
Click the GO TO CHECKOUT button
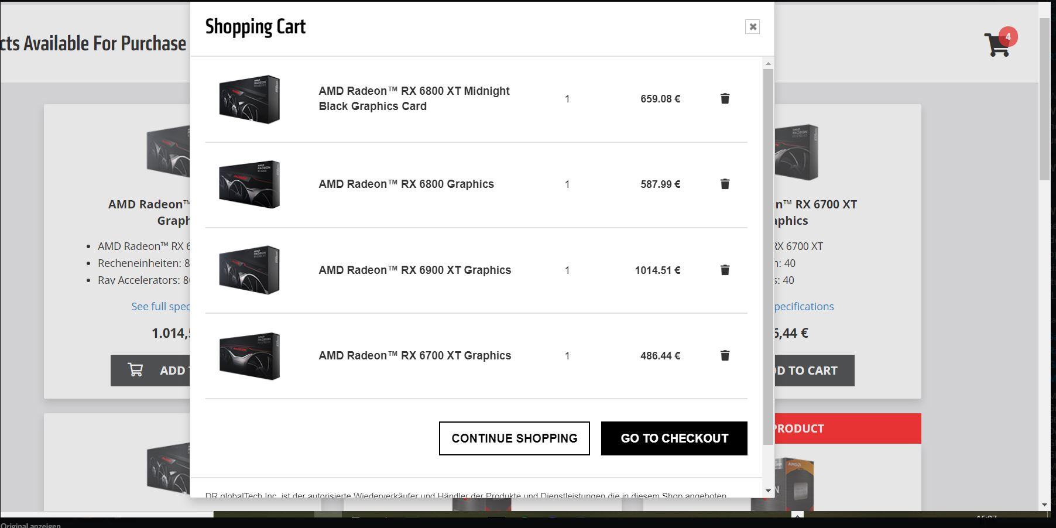pos(674,438)
